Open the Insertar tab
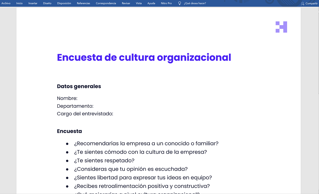This screenshot has height=194, width=319. pyautogui.click(x=33, y=3)
